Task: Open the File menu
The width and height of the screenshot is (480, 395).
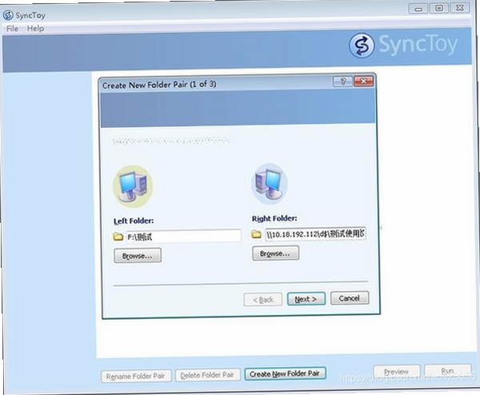Action: [12, 29]
